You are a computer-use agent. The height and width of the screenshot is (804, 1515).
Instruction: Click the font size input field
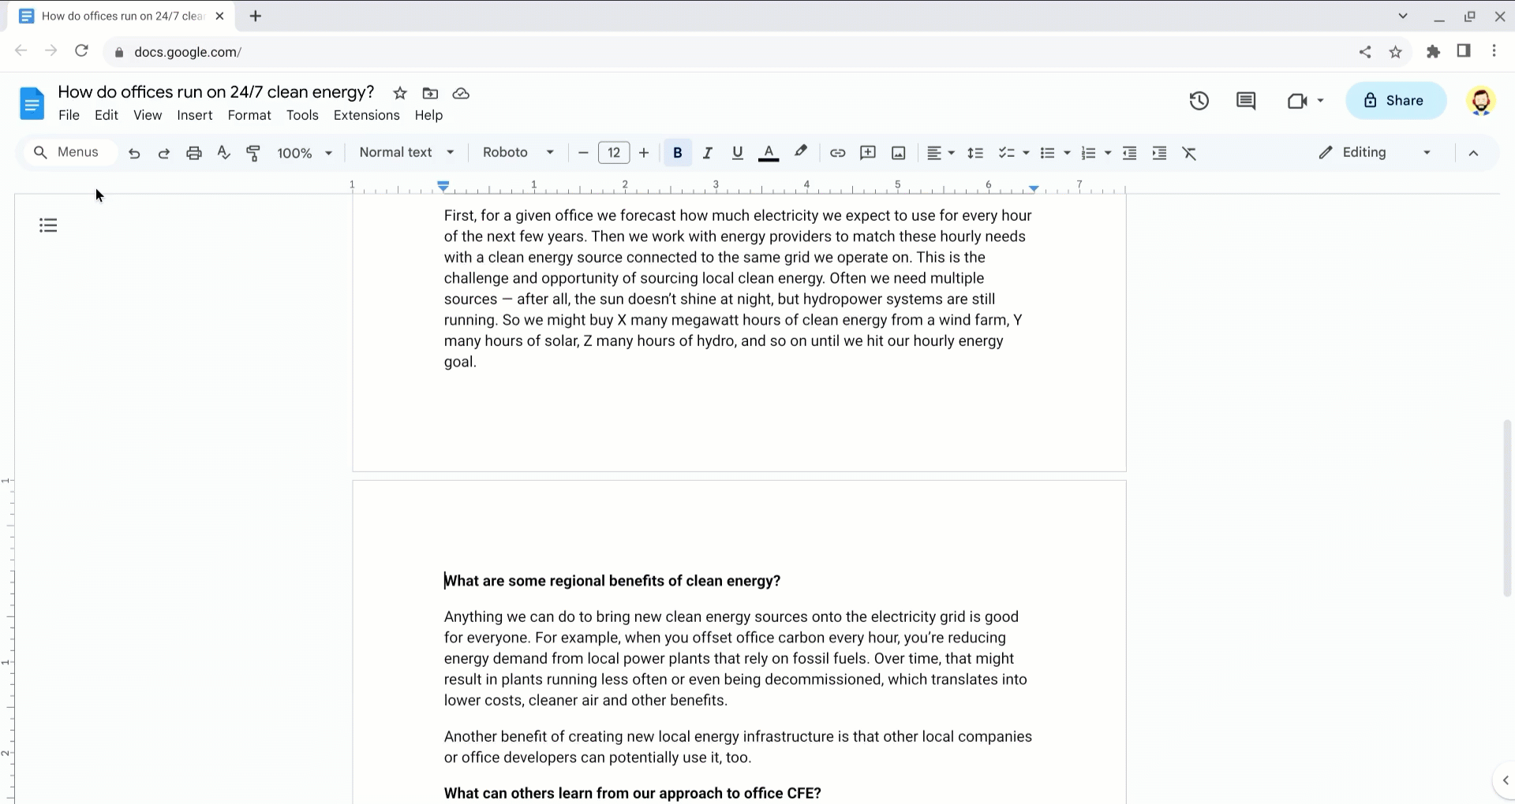613,153
